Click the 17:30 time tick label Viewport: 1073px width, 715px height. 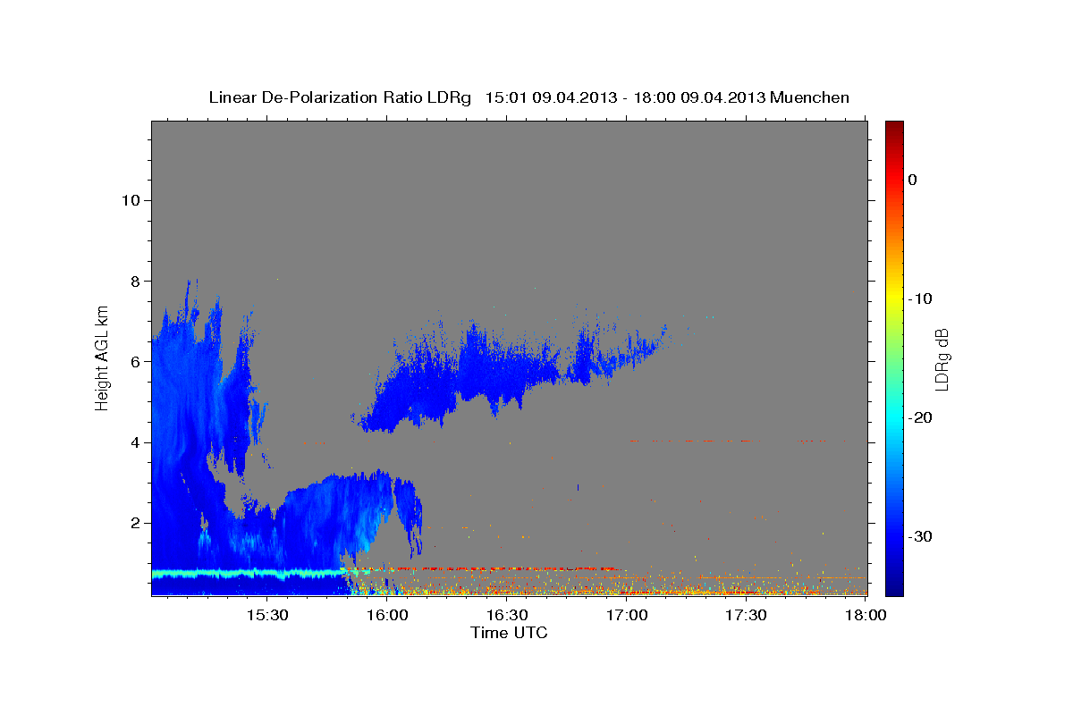coord(746,615)
